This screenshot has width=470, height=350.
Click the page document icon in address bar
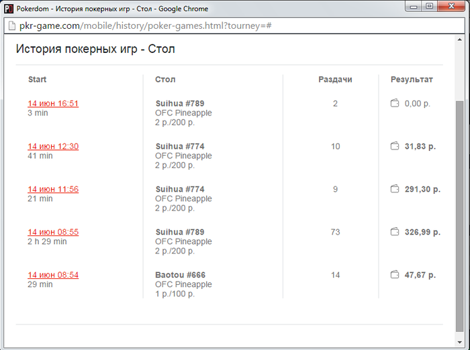12,25
